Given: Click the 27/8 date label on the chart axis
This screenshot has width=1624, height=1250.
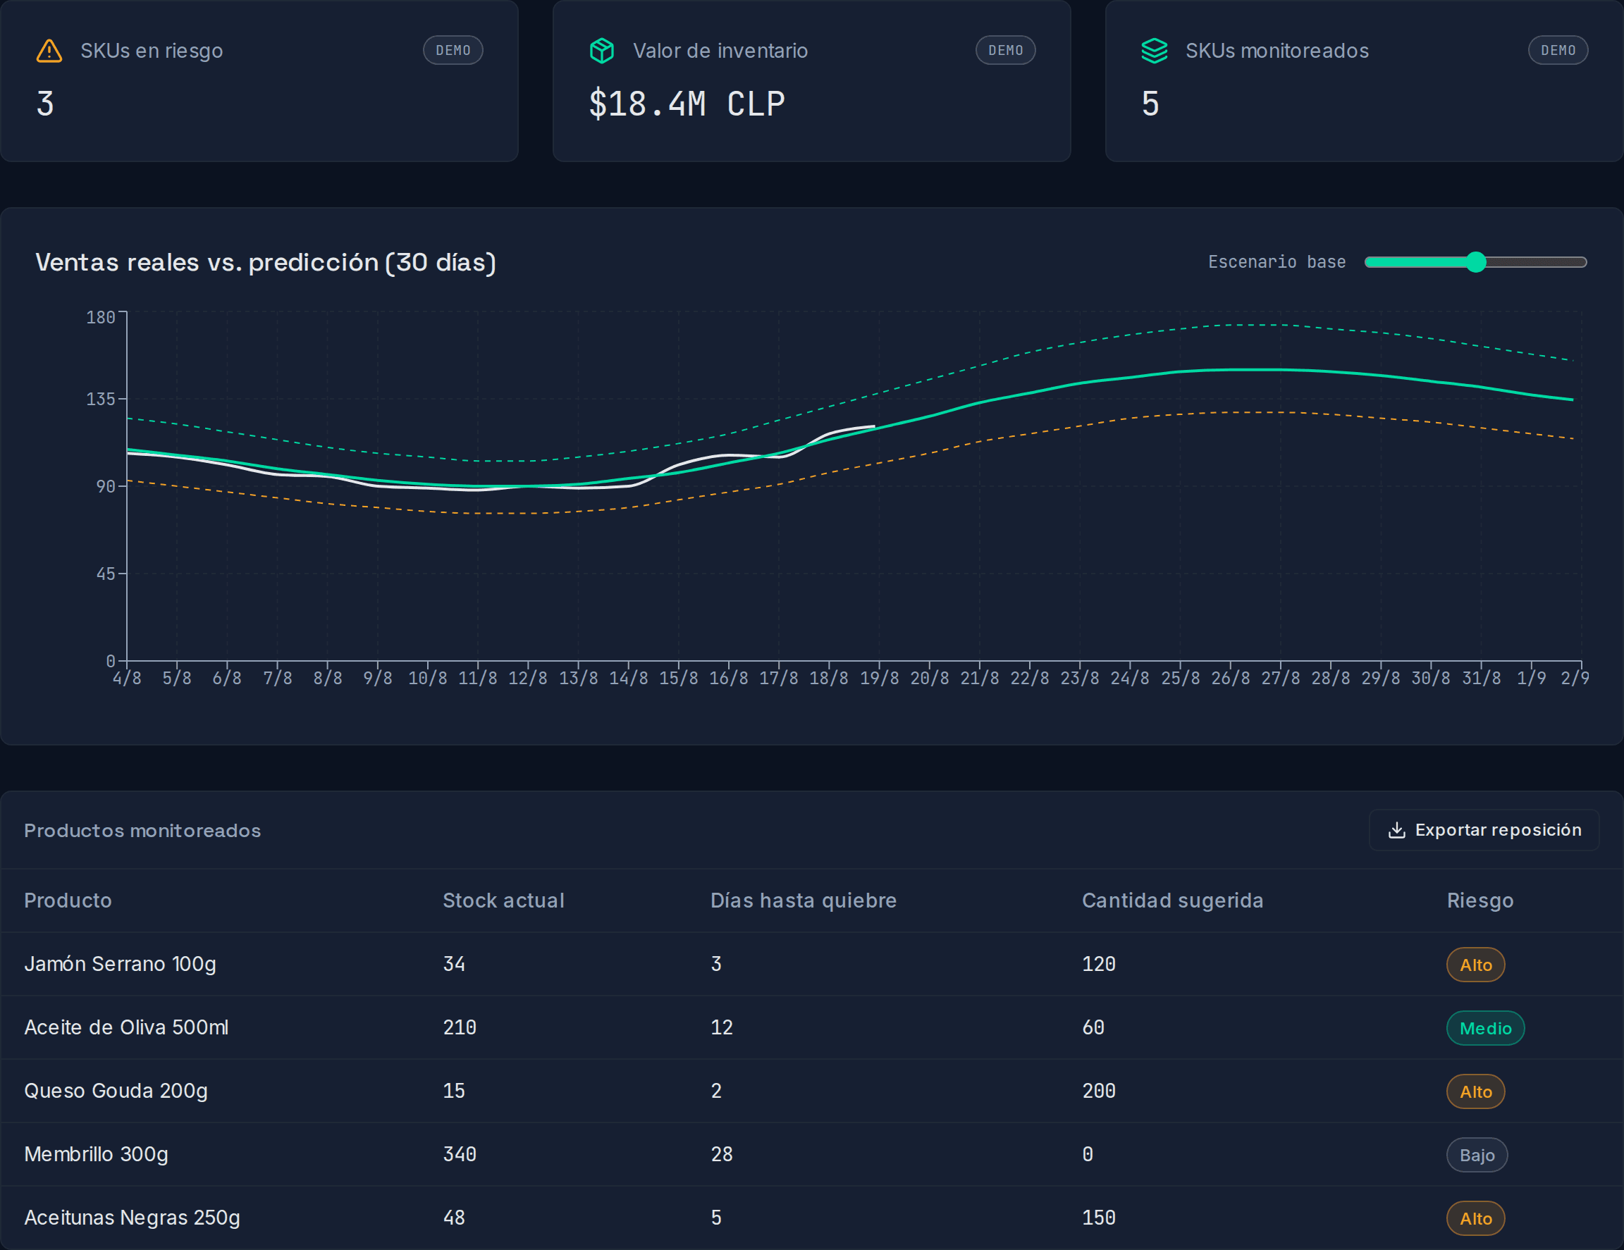Looking at the screenshot, I should tap(1281, 678).
